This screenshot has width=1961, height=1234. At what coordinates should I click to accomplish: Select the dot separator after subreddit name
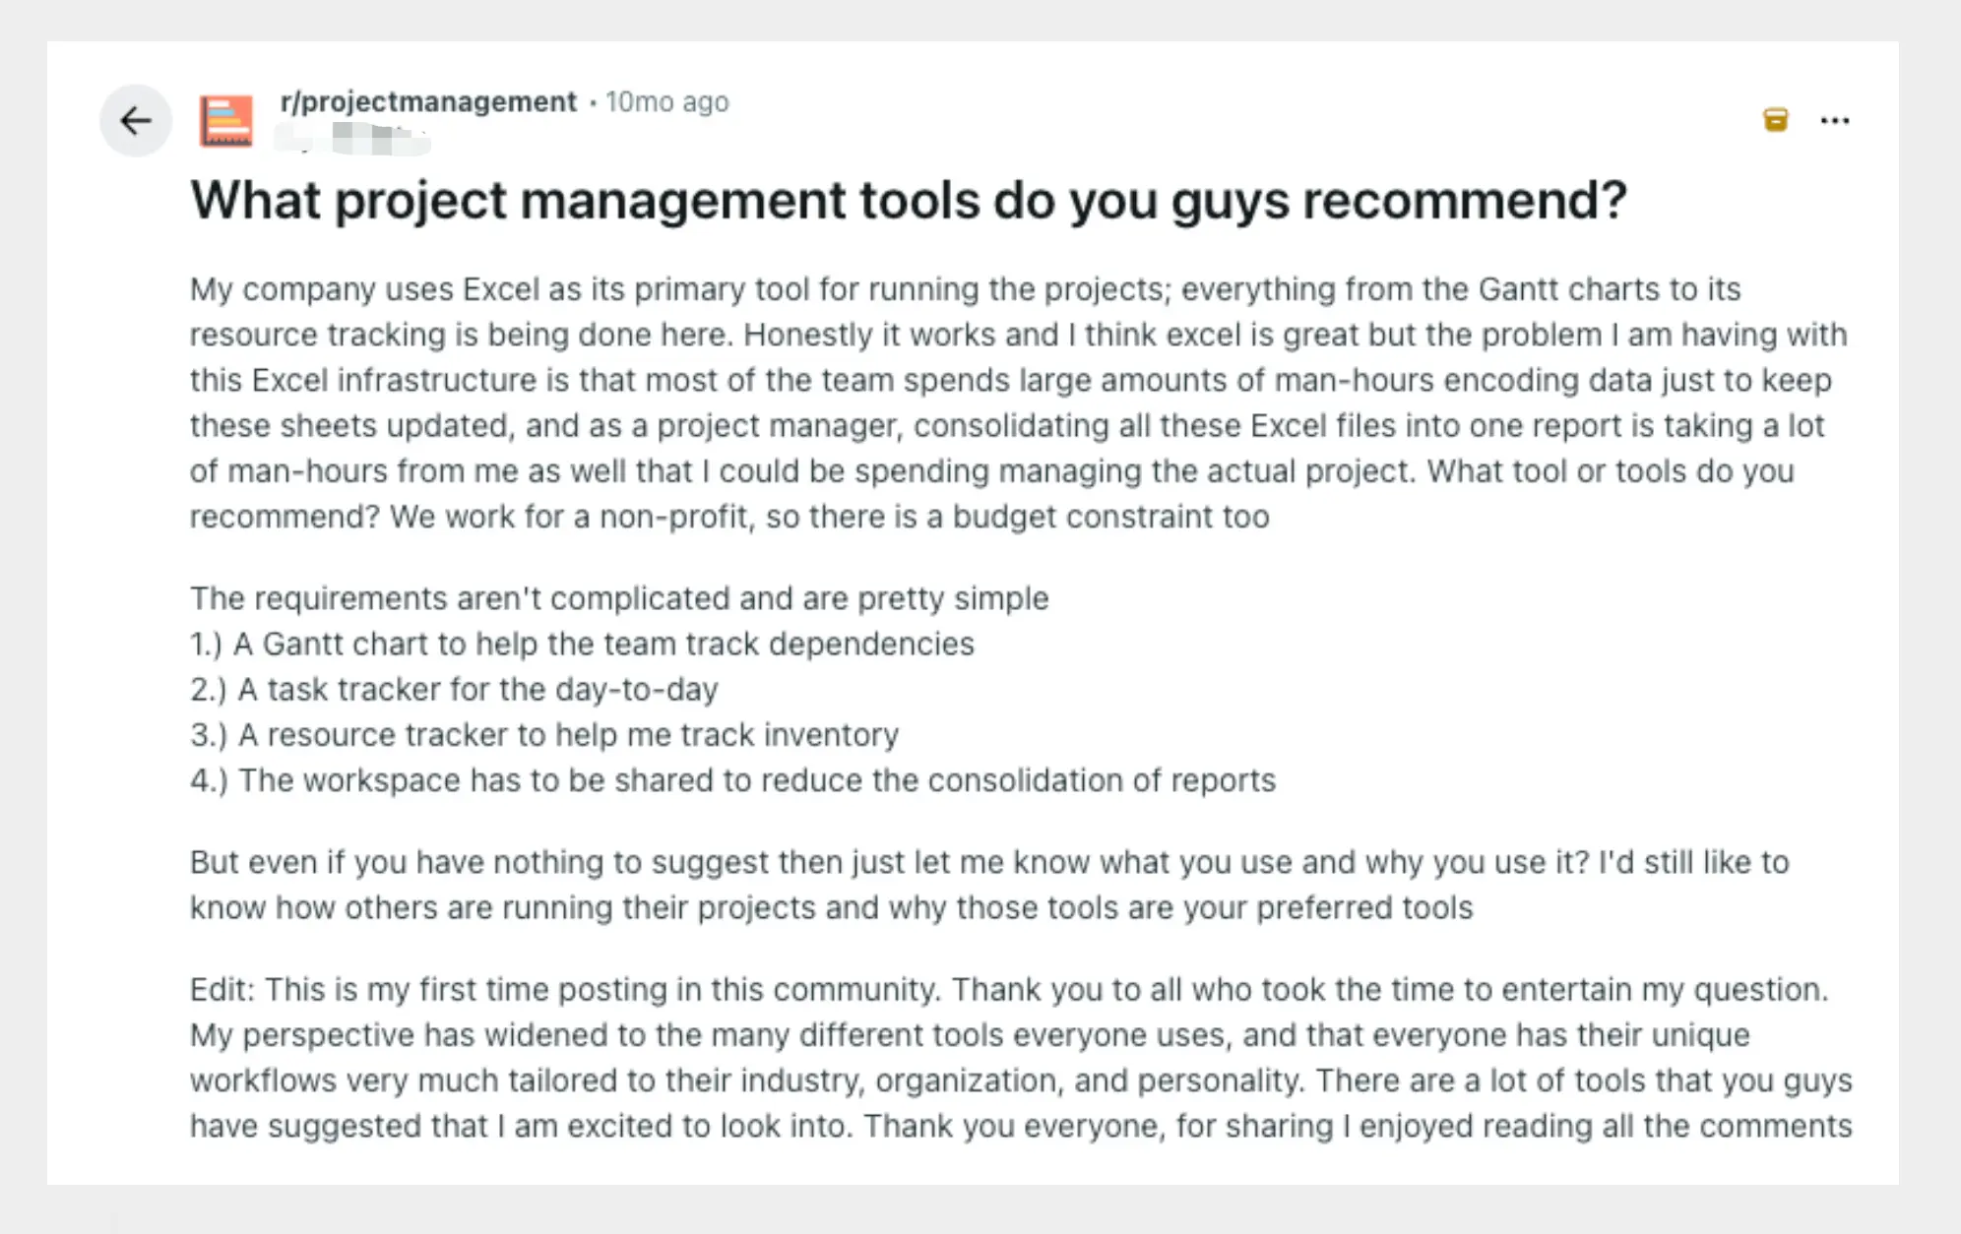[593, 102]
